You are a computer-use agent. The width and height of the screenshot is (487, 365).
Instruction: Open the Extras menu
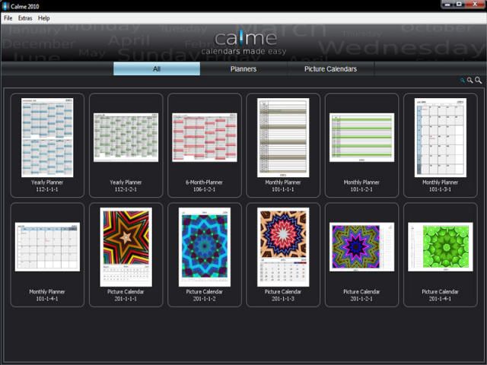(x=25, y=17)
